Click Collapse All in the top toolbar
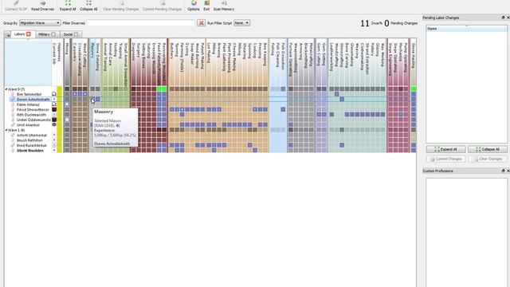The image size is (510, 287). pos(88,6)
